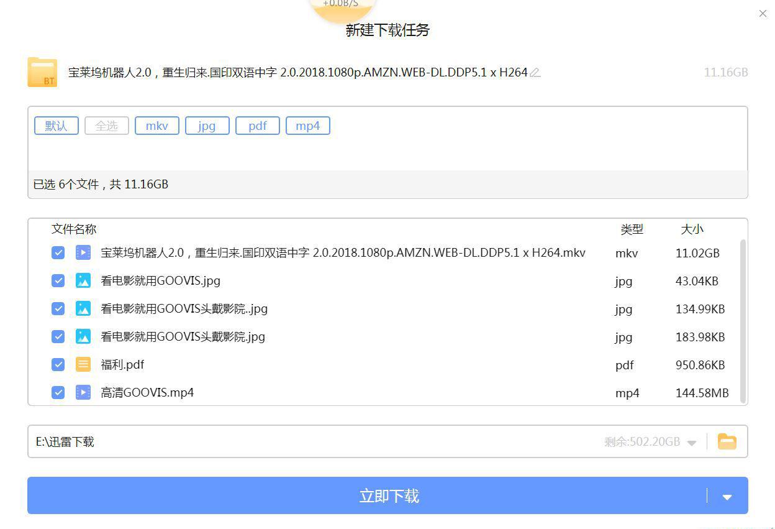The height and width of the screenshot is (529, 775).
Task: Uncheck the 高清GOOVIS.mp4 checkbox
Action: click(58, 392)
